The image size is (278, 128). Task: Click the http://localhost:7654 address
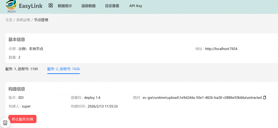[x=221, y=49]
